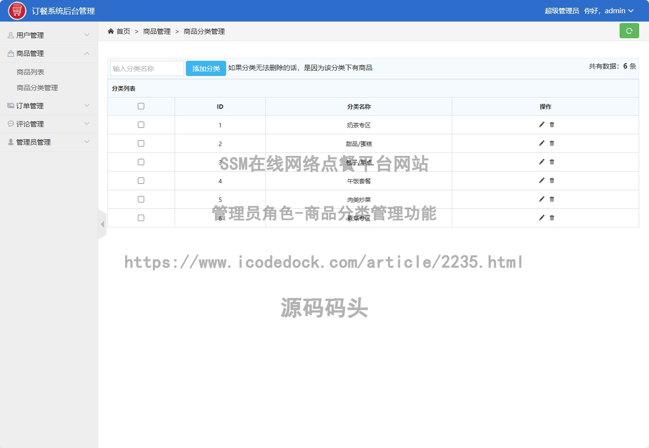
Task: Click the 奶茶专区 category name cell
Action: click(359, 125)
